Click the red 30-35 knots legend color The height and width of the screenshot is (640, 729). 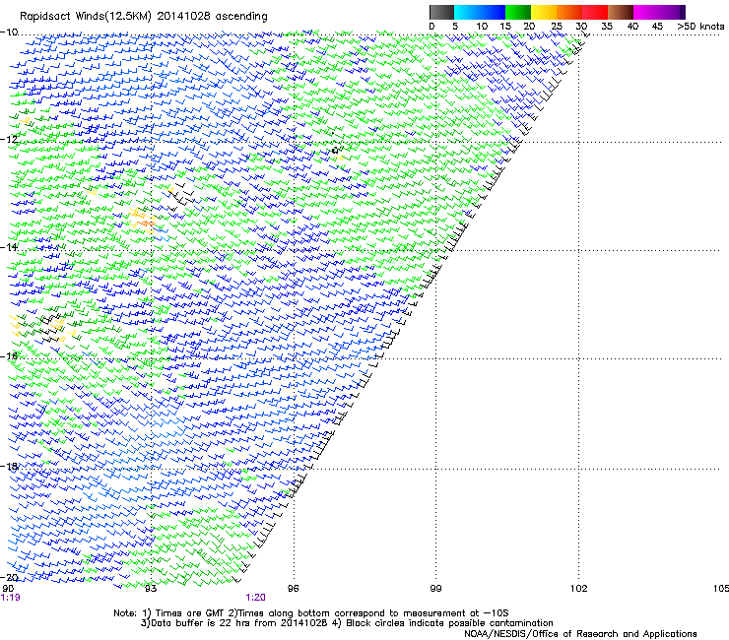click(x=595, y=12)
